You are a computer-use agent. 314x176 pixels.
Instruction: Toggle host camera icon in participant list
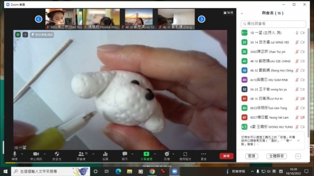pos(302,33)
